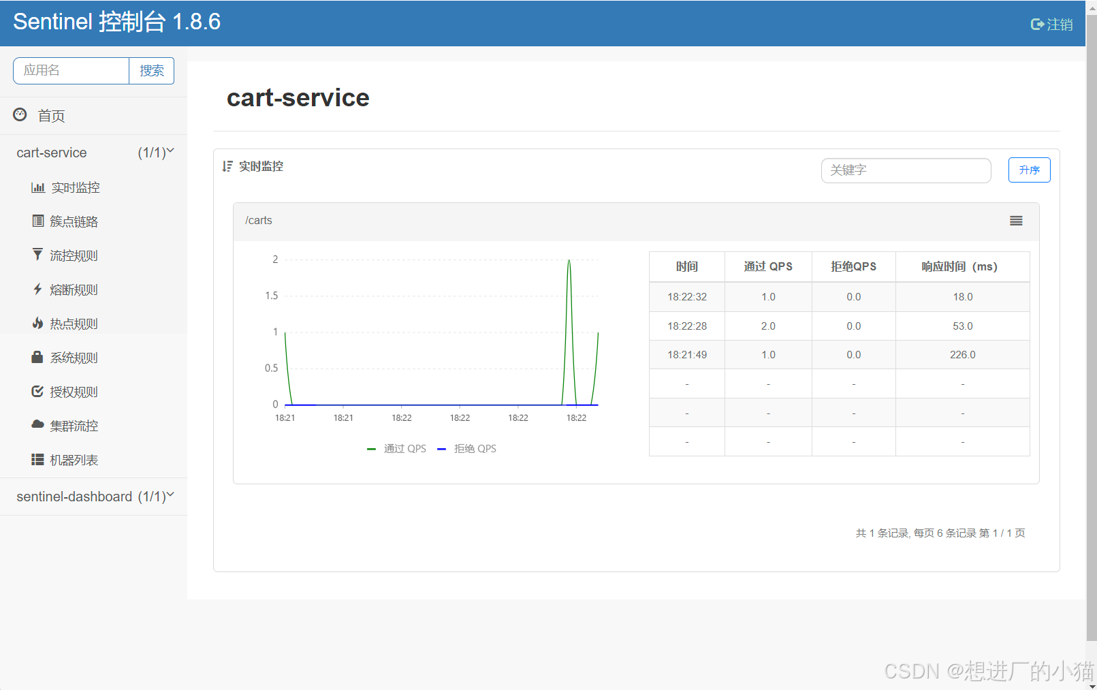Expand the sentinel-dashboard app group
Image resolution: width=1097 pixels, height=690 pixels.
(93, 497)
